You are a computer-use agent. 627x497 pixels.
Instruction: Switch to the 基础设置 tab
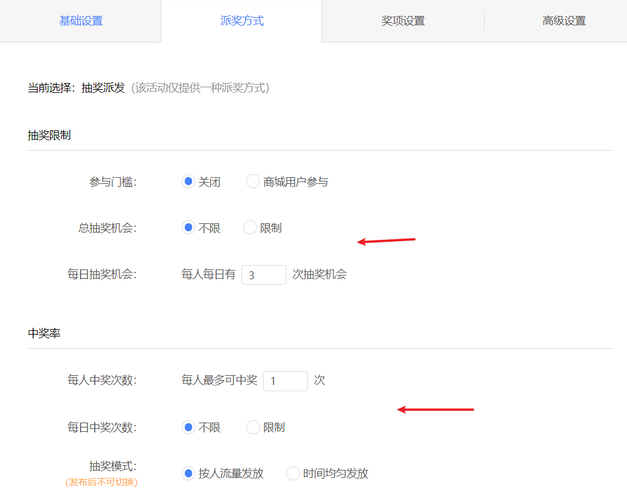click(x=81, y=20)
